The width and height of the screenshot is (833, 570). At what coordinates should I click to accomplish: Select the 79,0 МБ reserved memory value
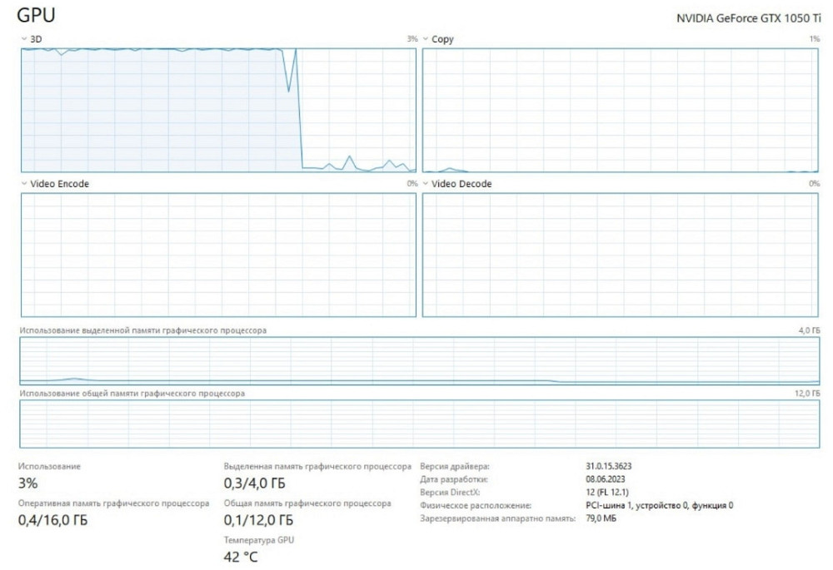point(601,518)
